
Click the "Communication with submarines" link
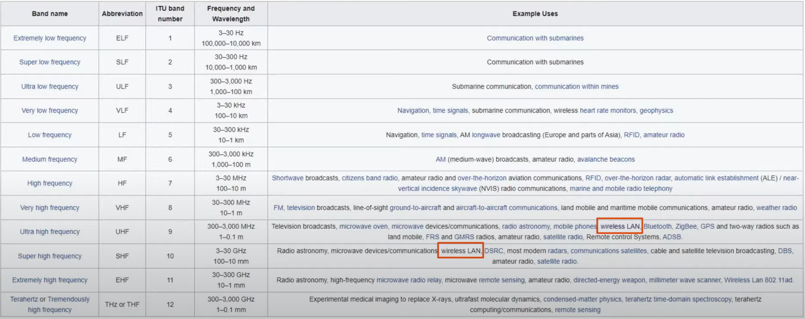tap(535, 38)
